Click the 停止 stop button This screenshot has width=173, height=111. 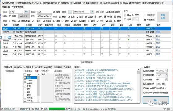point(156,100)
